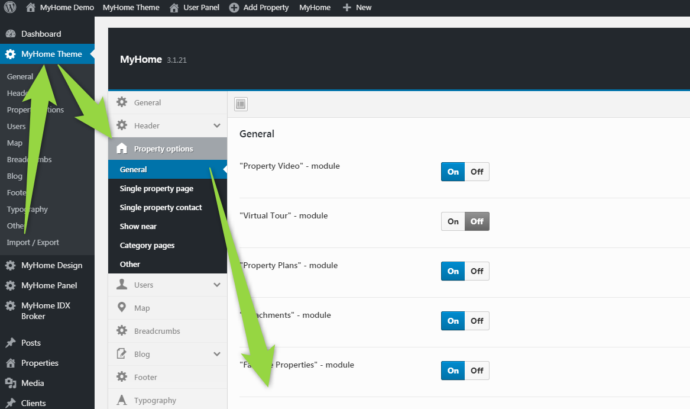
Task: Click the plus icon beside New
Action: point(346,8)
